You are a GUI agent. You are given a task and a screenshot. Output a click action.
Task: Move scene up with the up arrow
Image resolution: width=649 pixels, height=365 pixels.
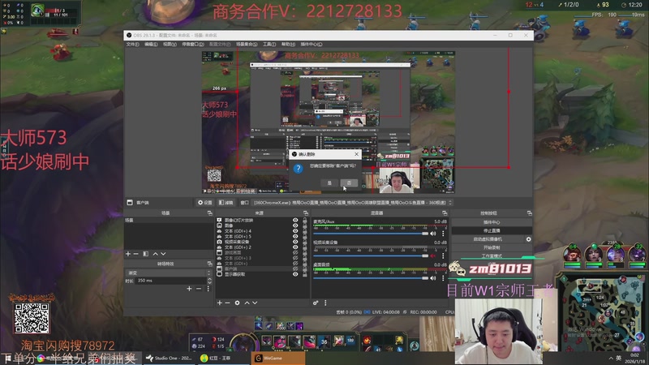click(155, 254)
